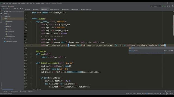
Task: Select the first obj completion suggestion
Action: coord(151,48)
